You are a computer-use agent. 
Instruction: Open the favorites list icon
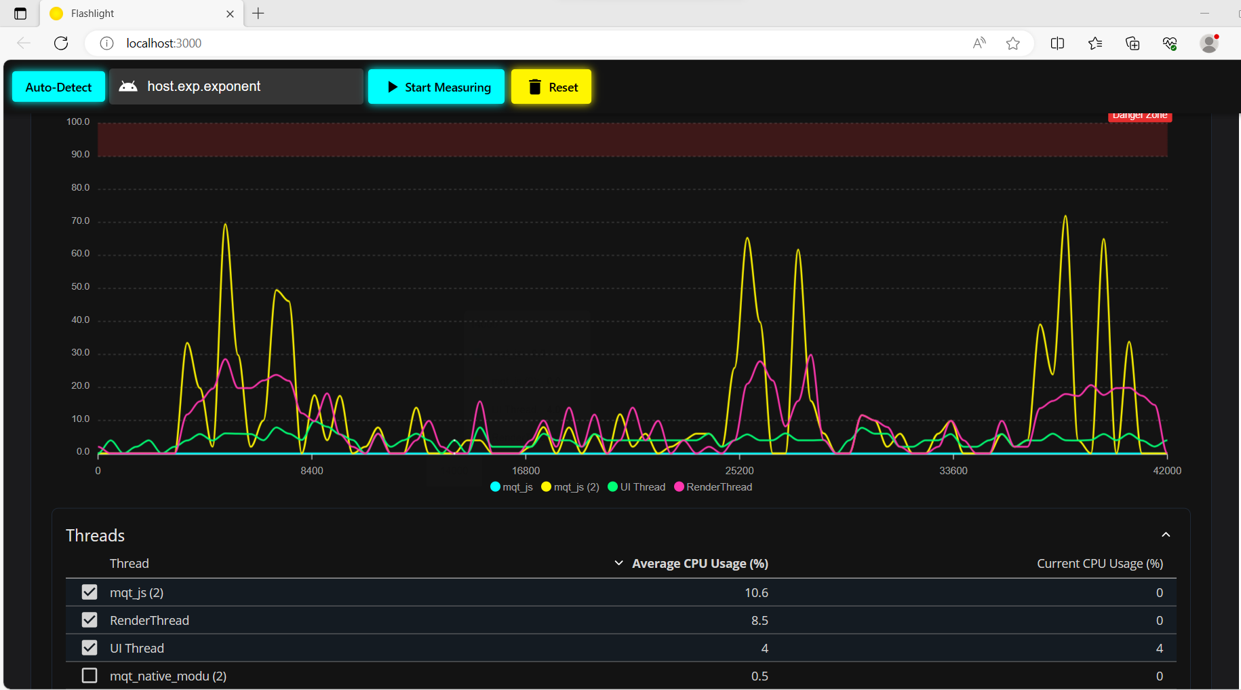tap(1095, 43)
